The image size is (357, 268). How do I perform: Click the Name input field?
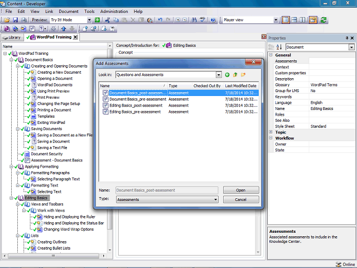[167, 190]
